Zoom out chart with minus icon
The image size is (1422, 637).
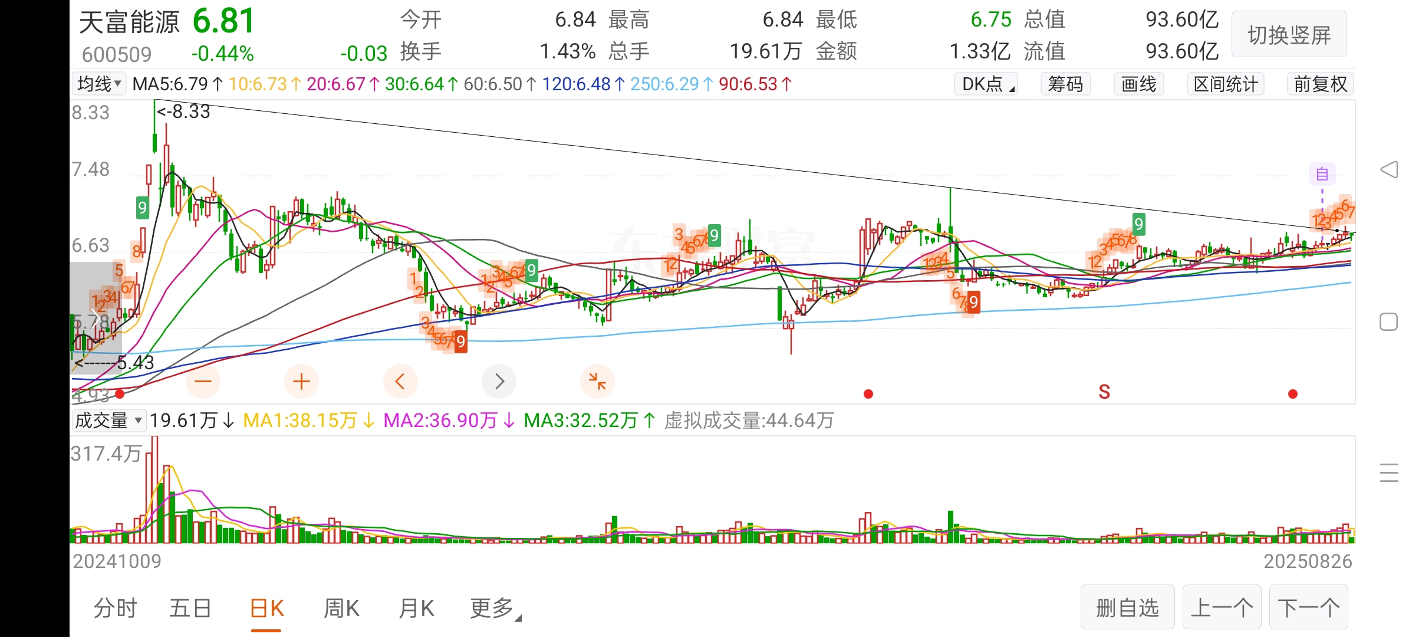pyautogui.click(x=203, y=382)
